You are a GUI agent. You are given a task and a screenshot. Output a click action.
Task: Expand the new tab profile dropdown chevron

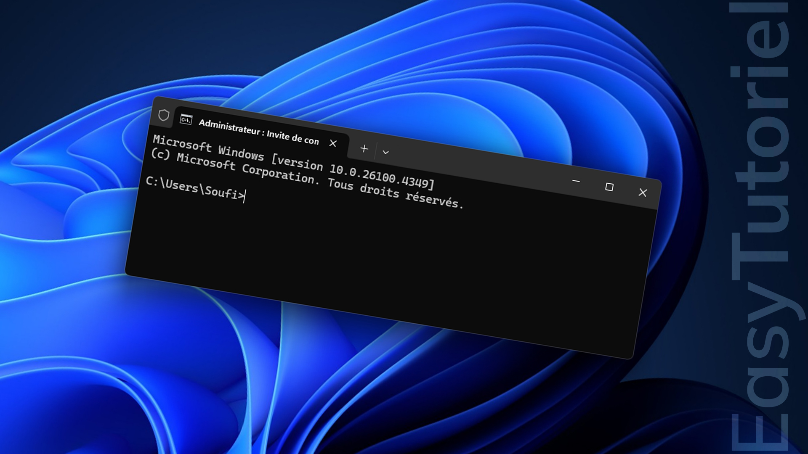click(x=385, y=152)
